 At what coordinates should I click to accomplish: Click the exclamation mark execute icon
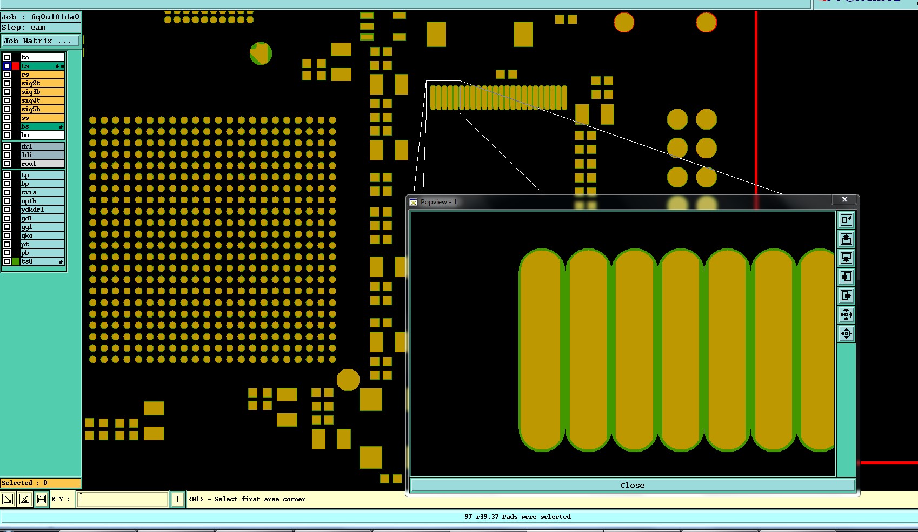(177, 499)
